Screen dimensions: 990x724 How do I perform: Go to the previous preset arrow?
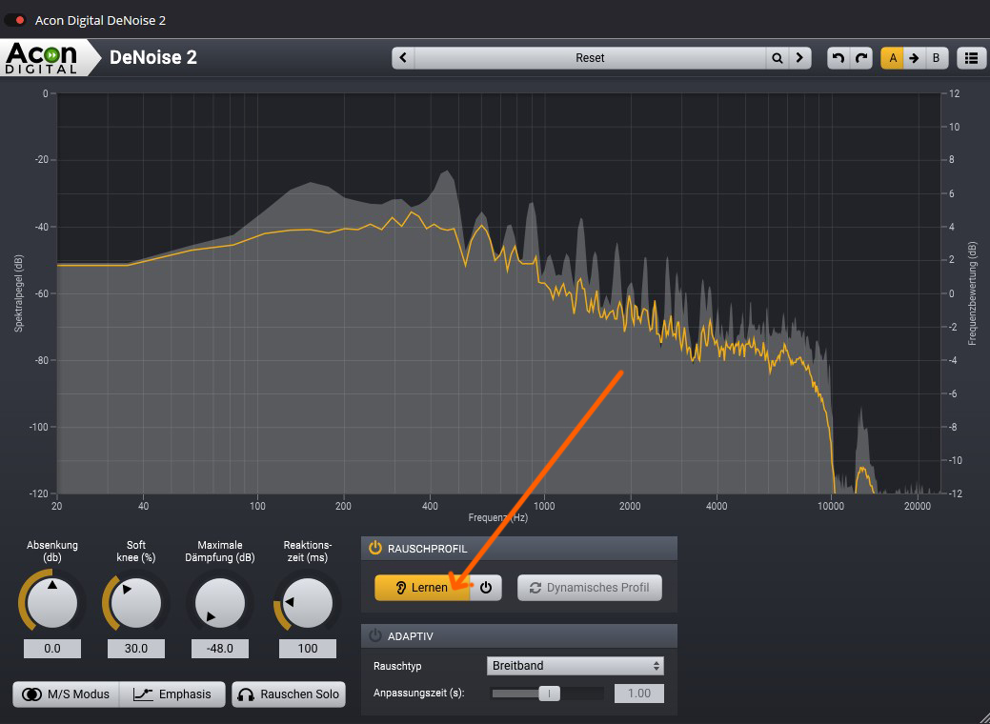tap(403, 57)
